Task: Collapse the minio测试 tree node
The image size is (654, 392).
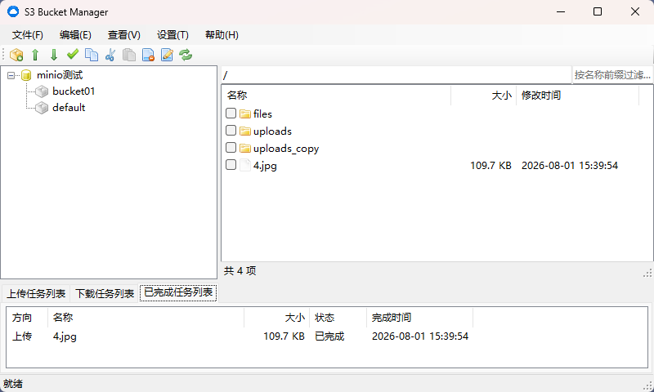Action: 11,75
